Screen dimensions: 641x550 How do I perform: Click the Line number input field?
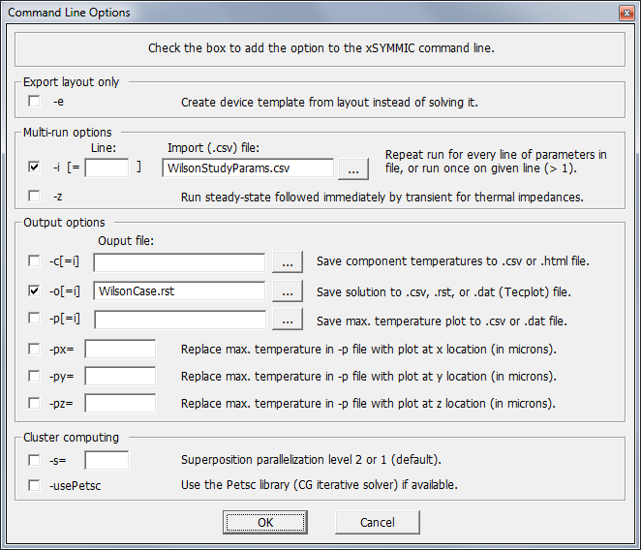tap(107, 168)
